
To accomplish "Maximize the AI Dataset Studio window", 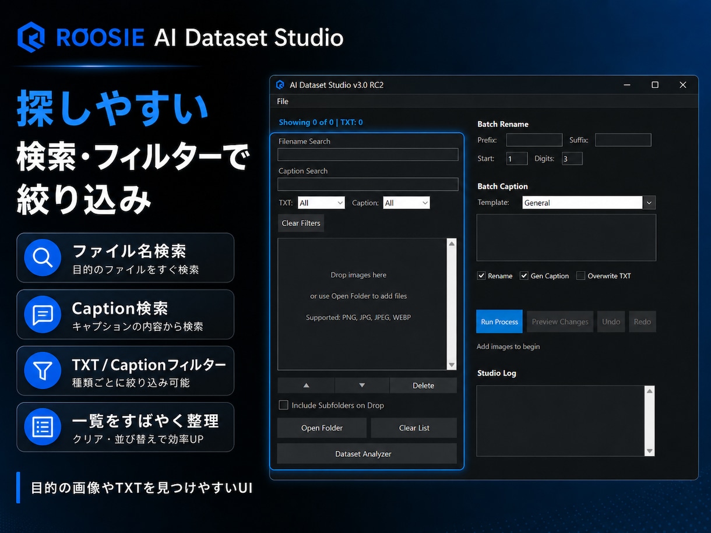I will (x=655, y=85).
